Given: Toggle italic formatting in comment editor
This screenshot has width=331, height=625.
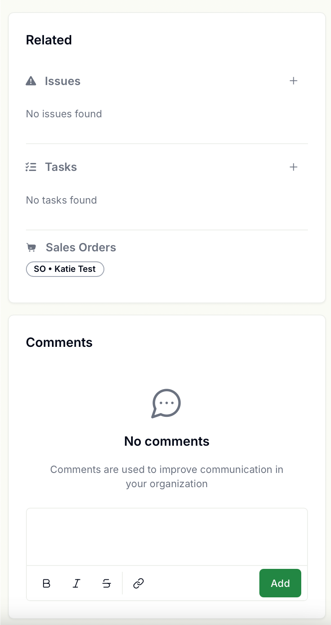Looking at the screenshot, I should 76,583.
